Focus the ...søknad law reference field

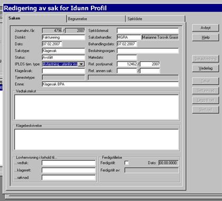69,178
